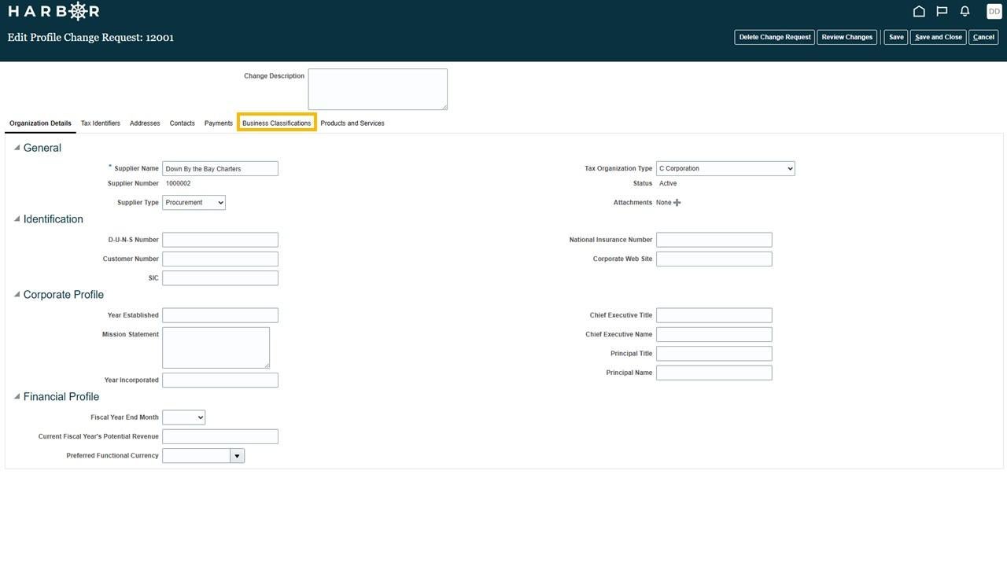Open the Fiscal Year End Month dropdown
Viewport: 1007px width, 566px height.
click(183, 417)
